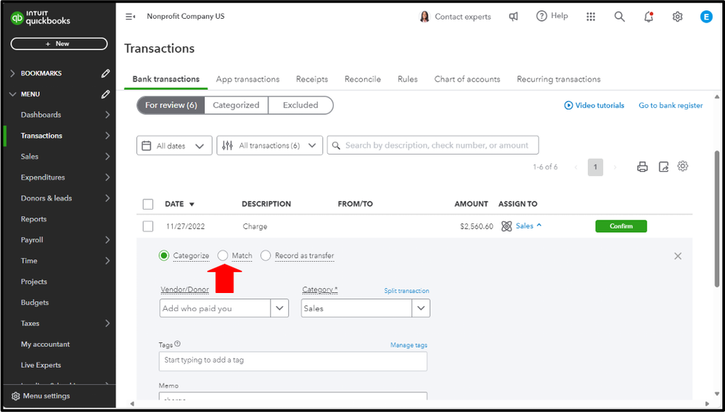This screenshot has height=412, width=725.
Task: Switch to the Recurring transactions tab
Action: (559, 80)
